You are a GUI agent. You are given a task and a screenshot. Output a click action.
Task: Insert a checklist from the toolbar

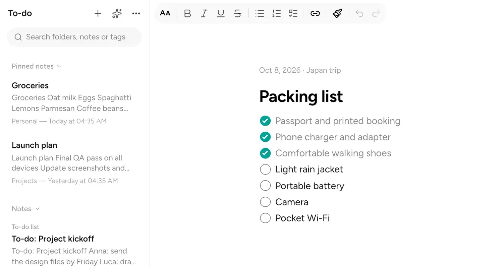[x=293, y=13]
